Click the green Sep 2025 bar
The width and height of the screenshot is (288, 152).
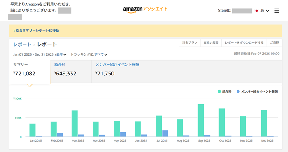201,120
